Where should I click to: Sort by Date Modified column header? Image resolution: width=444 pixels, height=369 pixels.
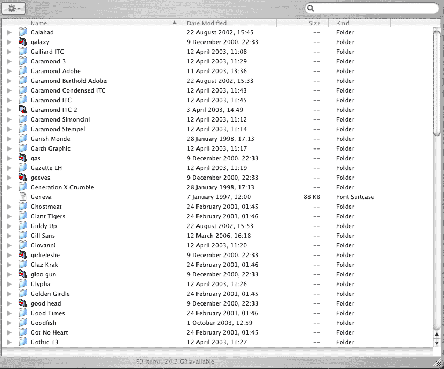(228, 23)
